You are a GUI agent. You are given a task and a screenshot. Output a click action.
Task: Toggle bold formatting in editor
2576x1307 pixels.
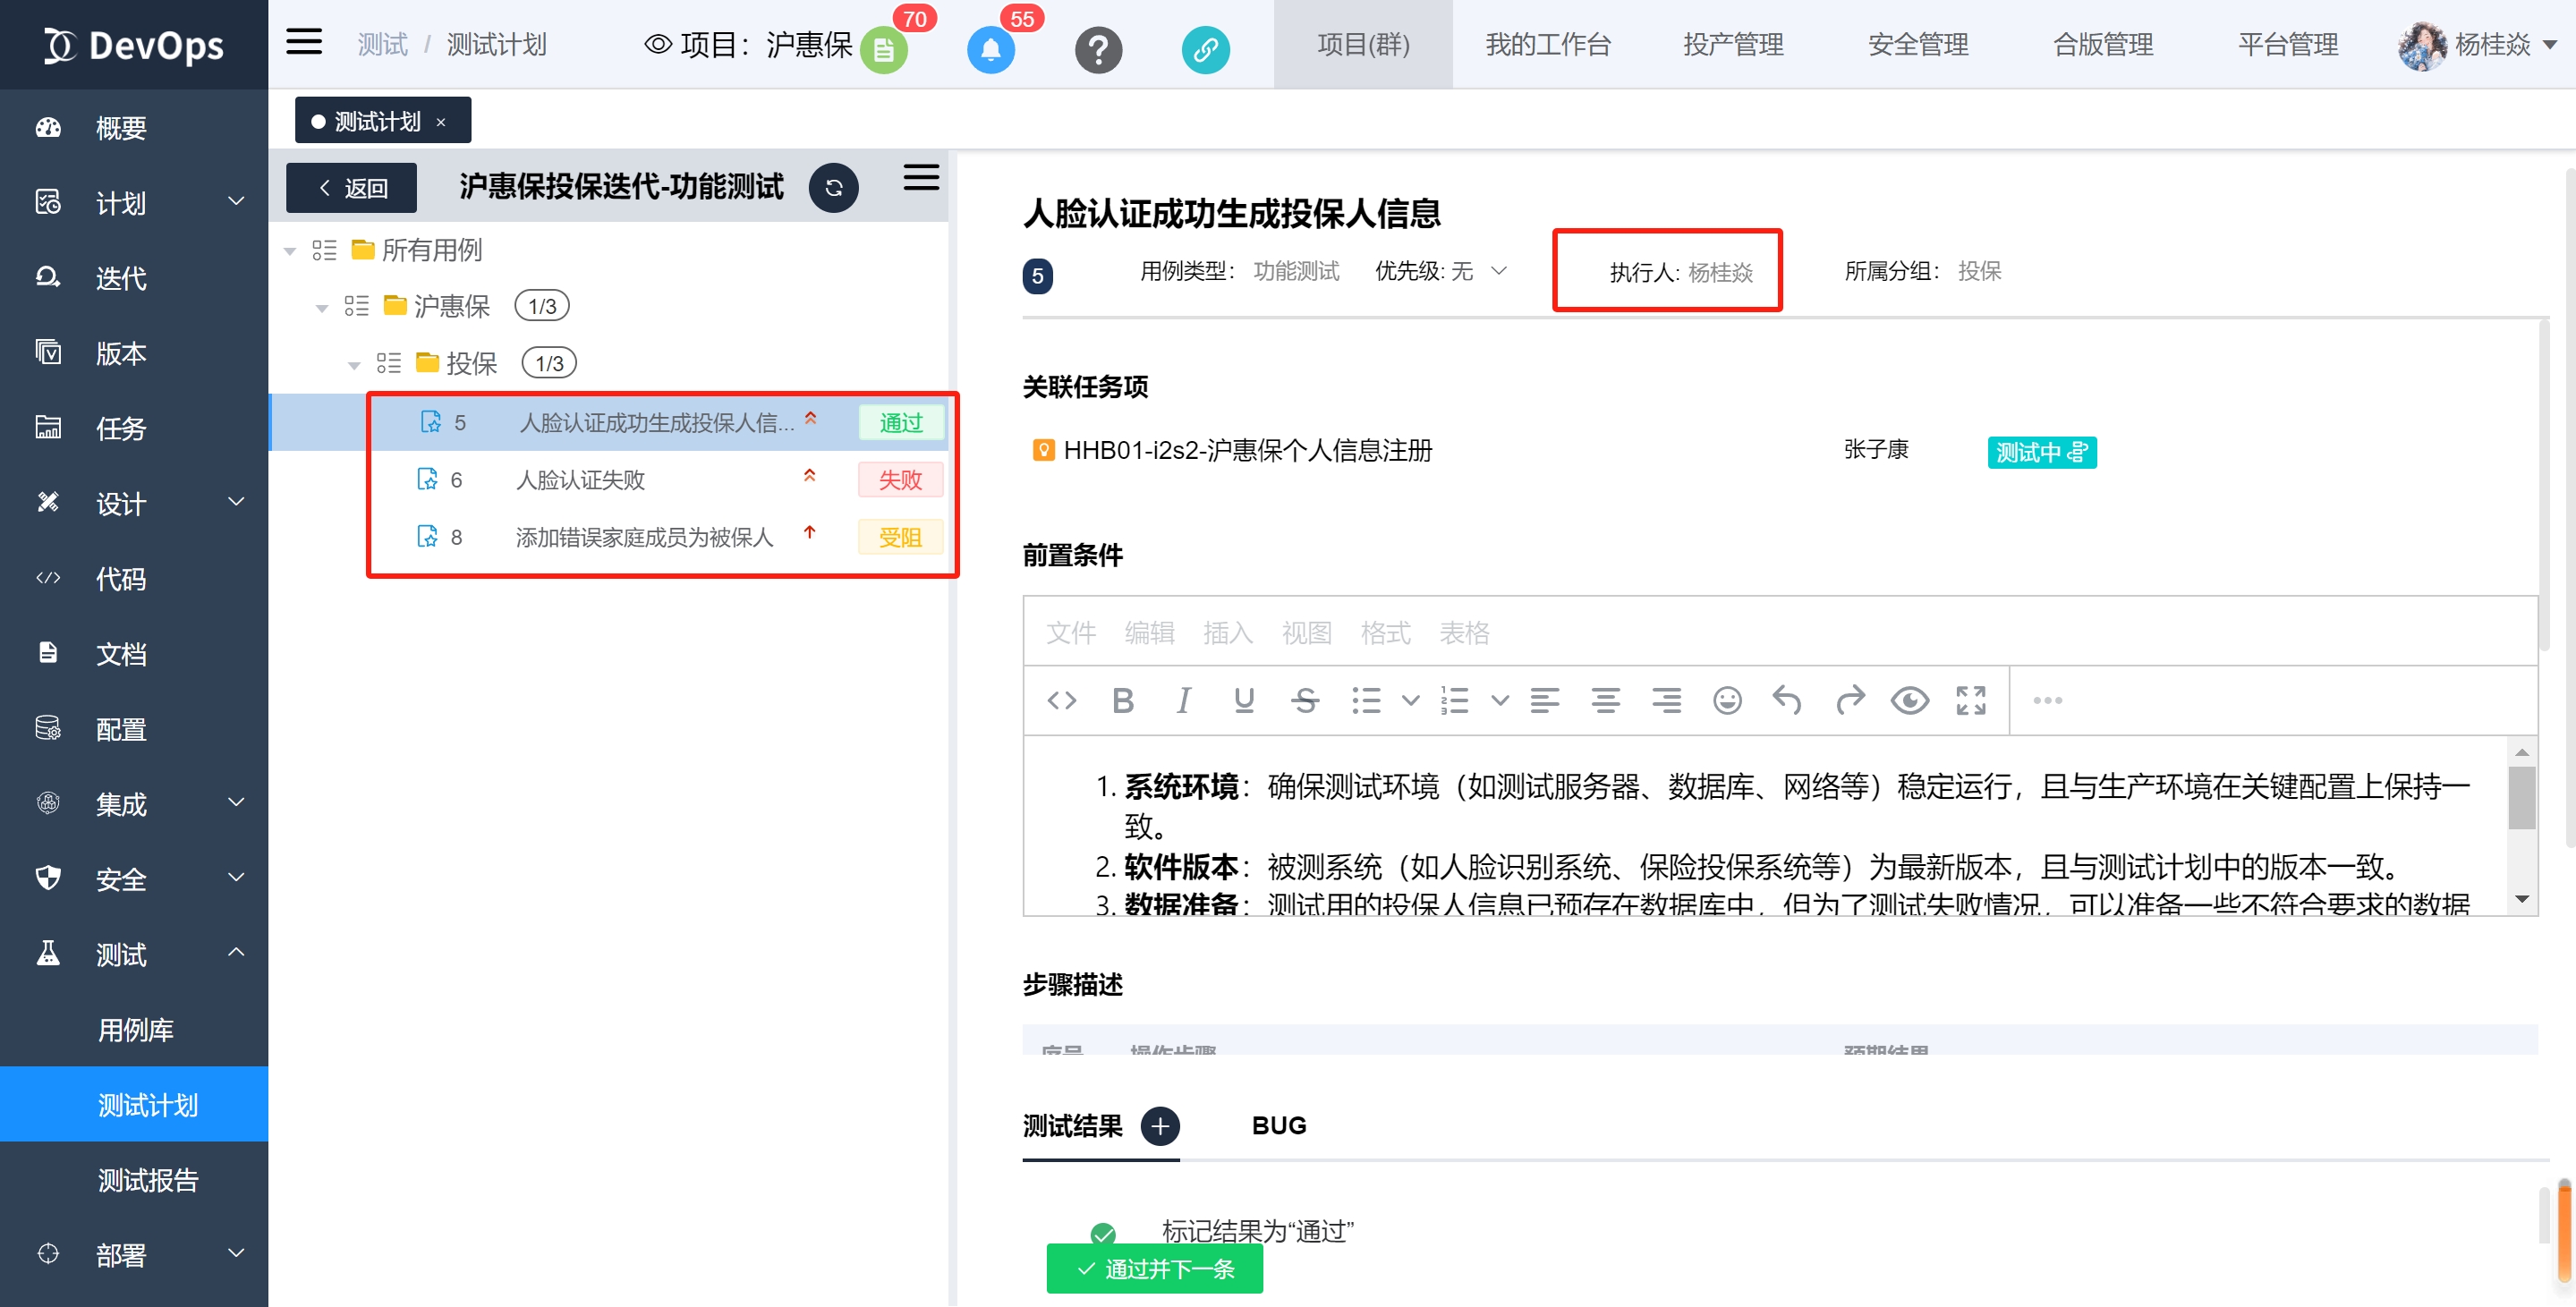[1122, 700]
